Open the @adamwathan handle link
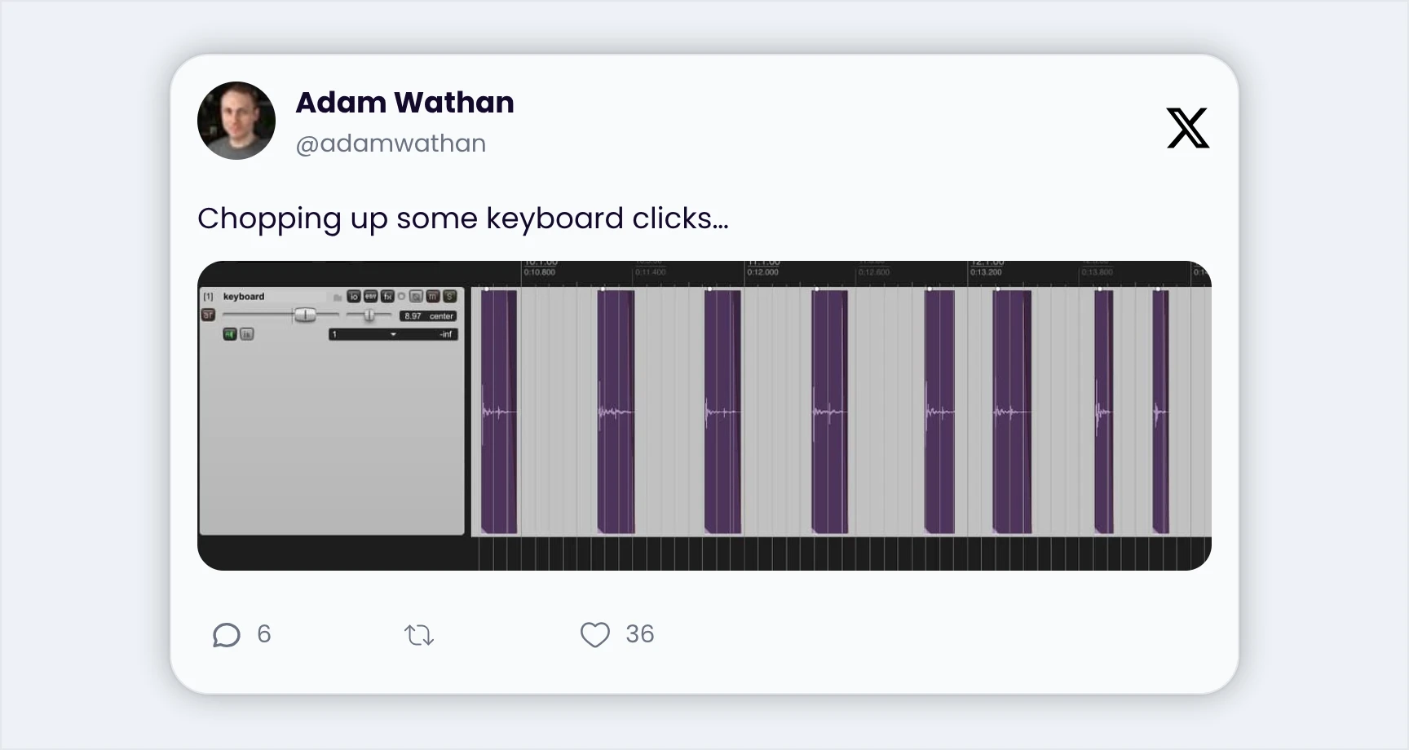Screen dimensions: 1409x750 tap(391, 143)
